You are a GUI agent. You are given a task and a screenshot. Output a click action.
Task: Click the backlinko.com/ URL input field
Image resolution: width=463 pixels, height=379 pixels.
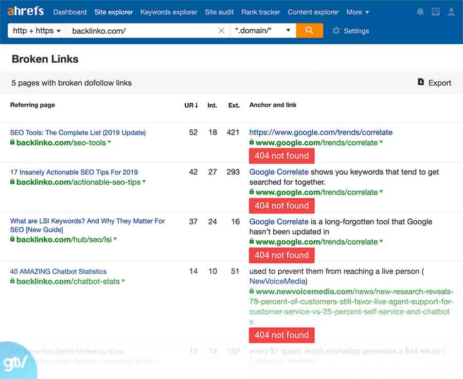pyautogui.click(x=129, y=30)
